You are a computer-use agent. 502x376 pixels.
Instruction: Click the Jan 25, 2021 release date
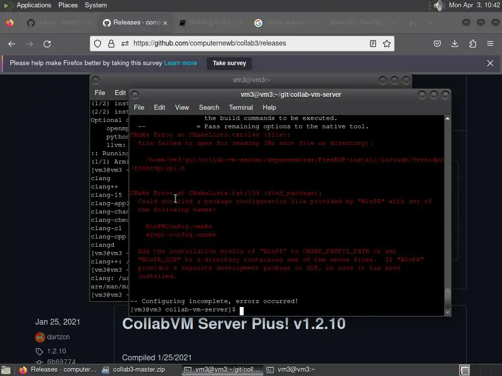click(x=58, y=322)
